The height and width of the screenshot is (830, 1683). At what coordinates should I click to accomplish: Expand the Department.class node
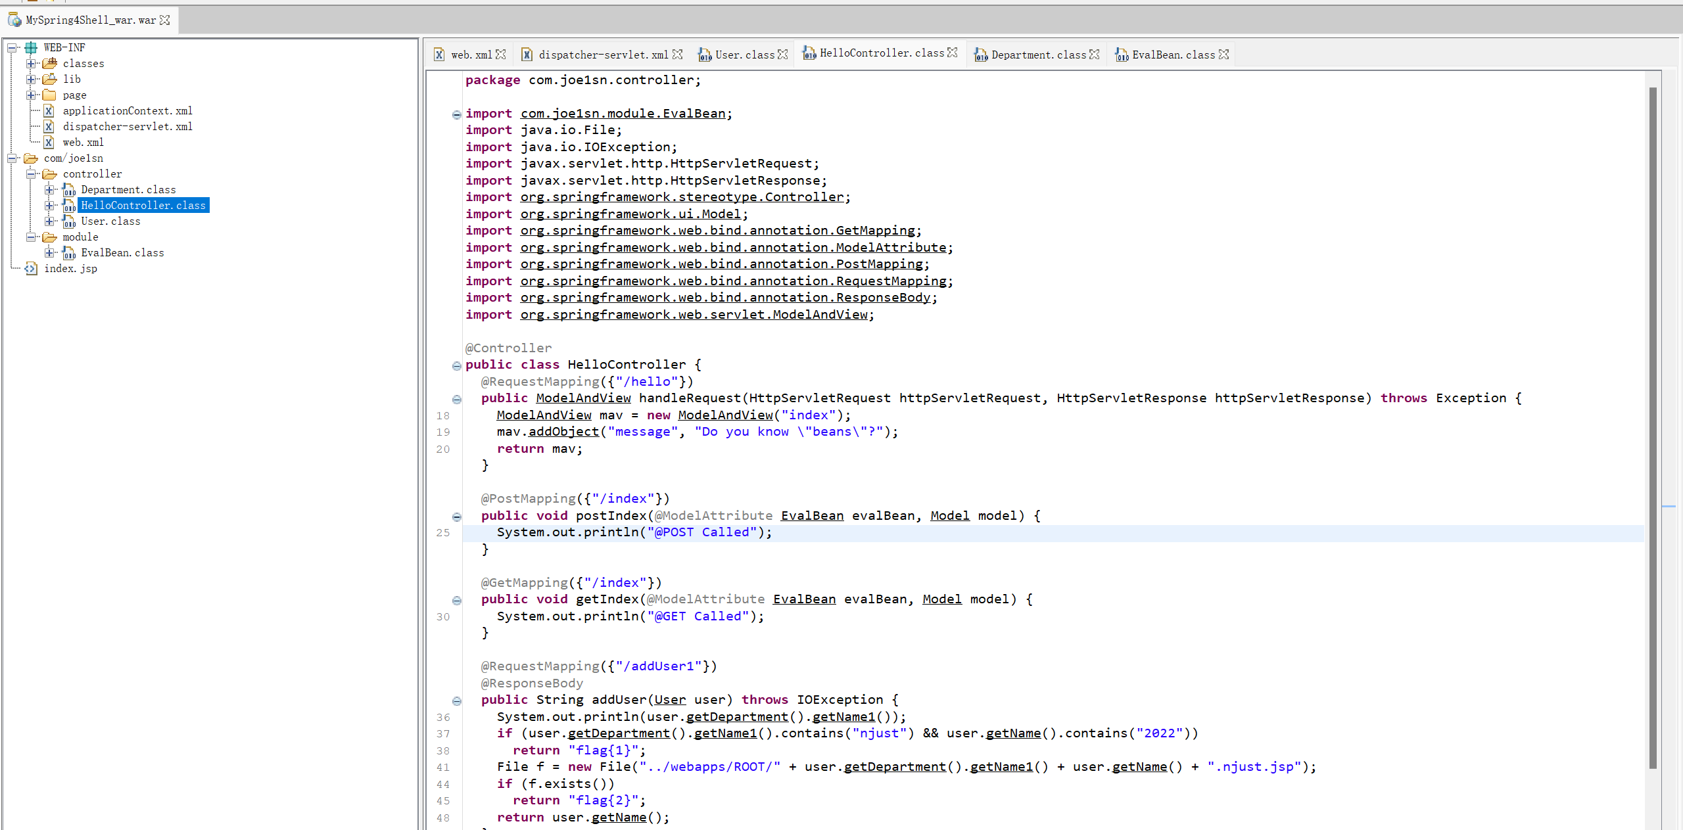pos(50,189)
